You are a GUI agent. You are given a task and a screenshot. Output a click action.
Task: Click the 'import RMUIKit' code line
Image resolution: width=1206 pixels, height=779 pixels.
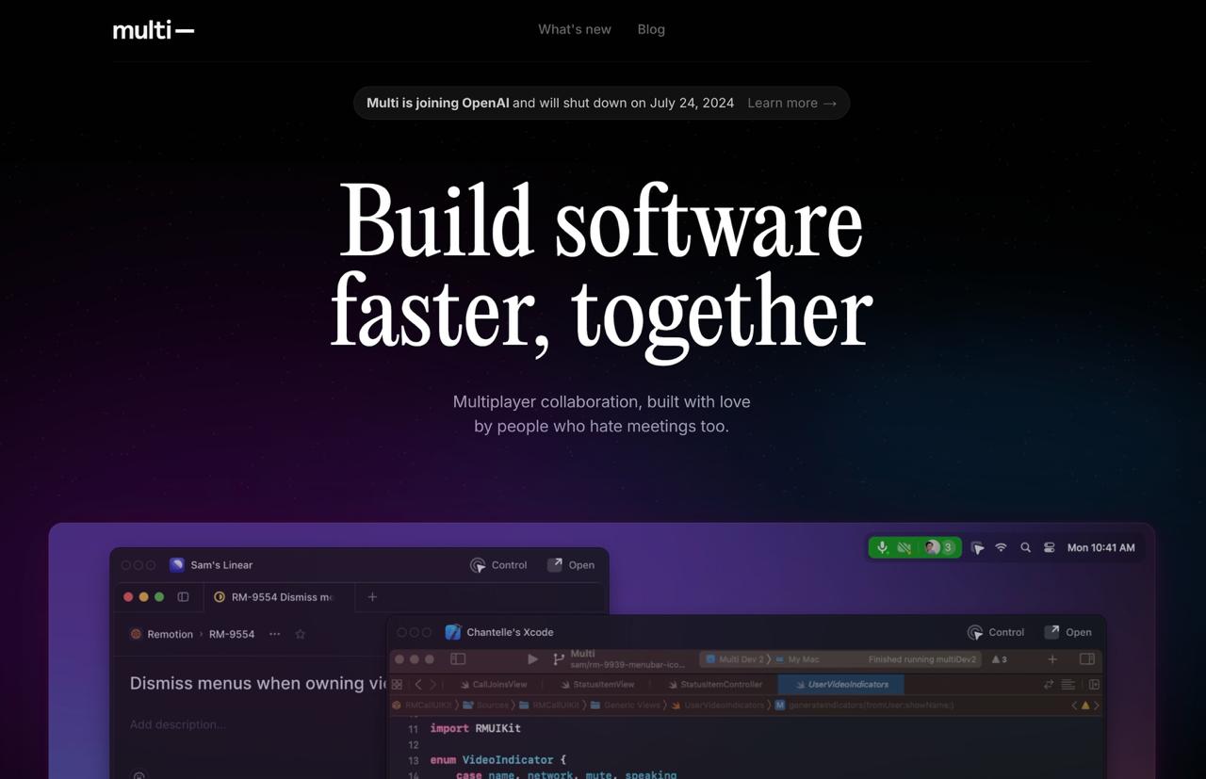475,728
